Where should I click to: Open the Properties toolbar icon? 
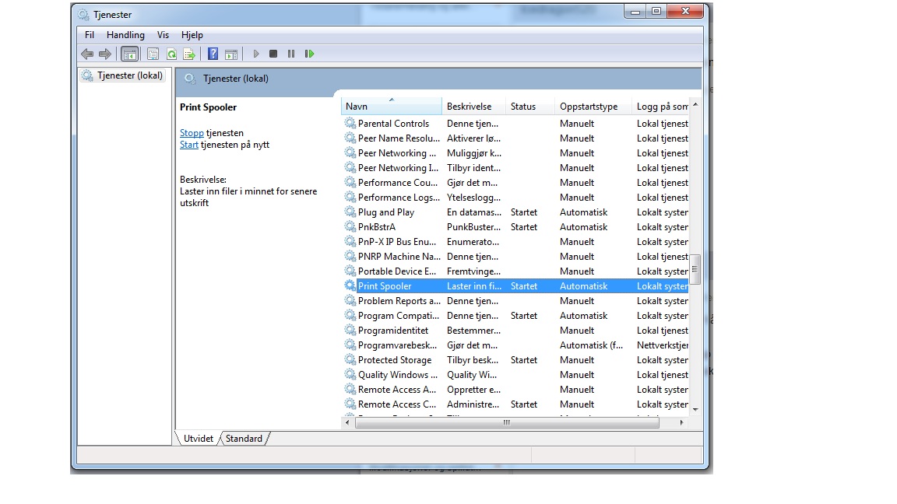[x=153, y=54]
